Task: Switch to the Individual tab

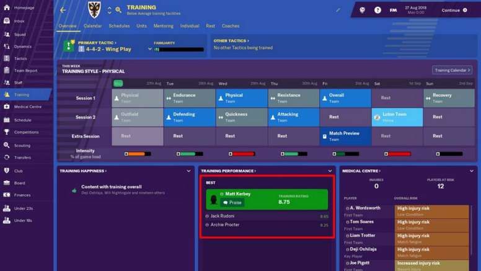Action: (190, 26)
